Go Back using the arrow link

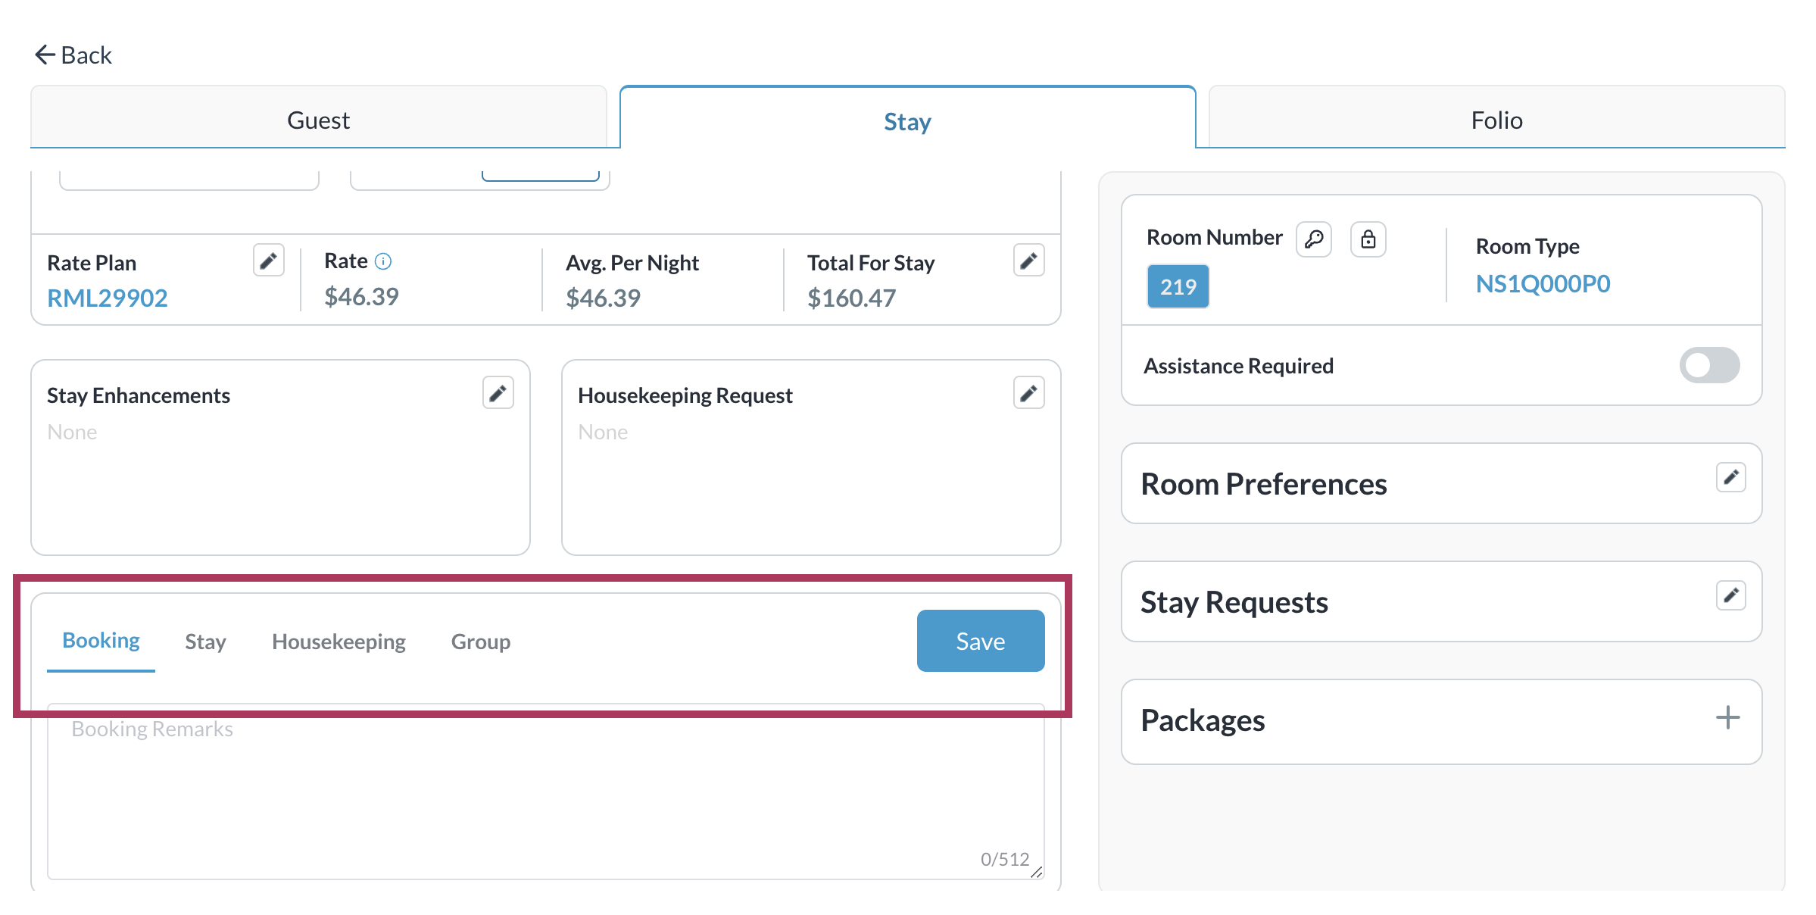click(73, 55)
